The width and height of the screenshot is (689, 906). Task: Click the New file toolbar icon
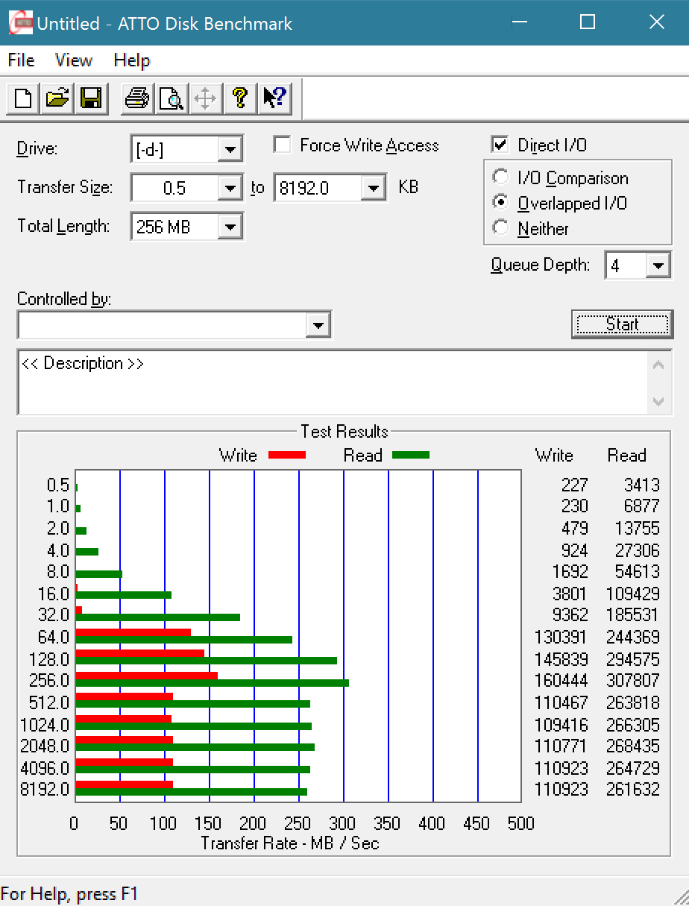23,98
